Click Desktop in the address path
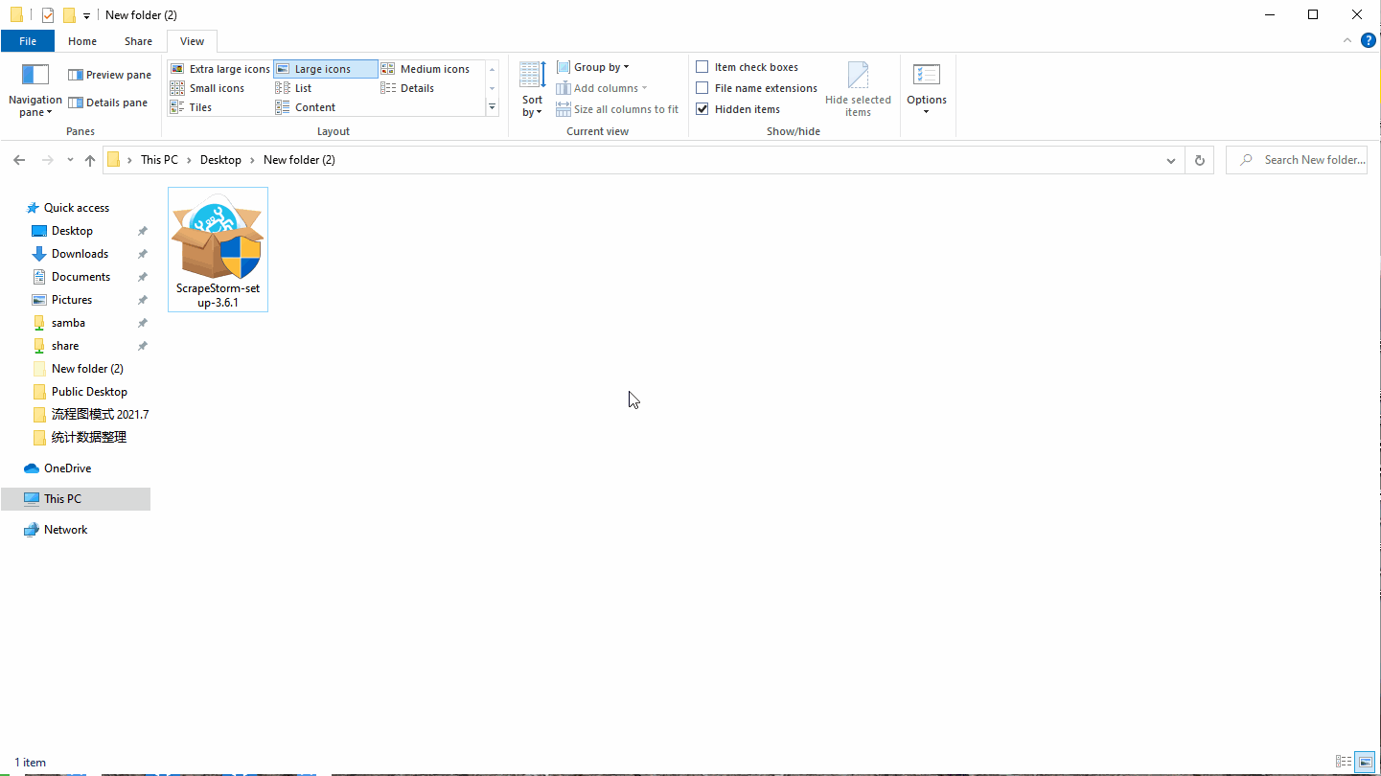The image size is (1381, 776). point(220,160)
